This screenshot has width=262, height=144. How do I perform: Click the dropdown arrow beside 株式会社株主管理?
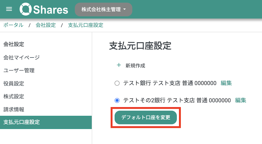coord(125,10)
